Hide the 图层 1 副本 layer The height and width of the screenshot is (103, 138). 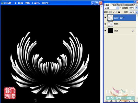coord(105,18)
